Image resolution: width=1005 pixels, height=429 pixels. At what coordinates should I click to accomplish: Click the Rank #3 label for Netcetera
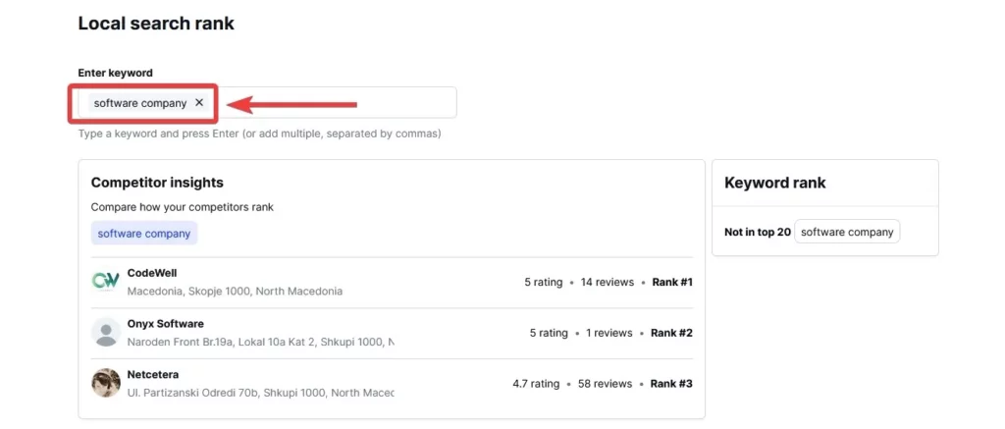(x=672, y=384)
